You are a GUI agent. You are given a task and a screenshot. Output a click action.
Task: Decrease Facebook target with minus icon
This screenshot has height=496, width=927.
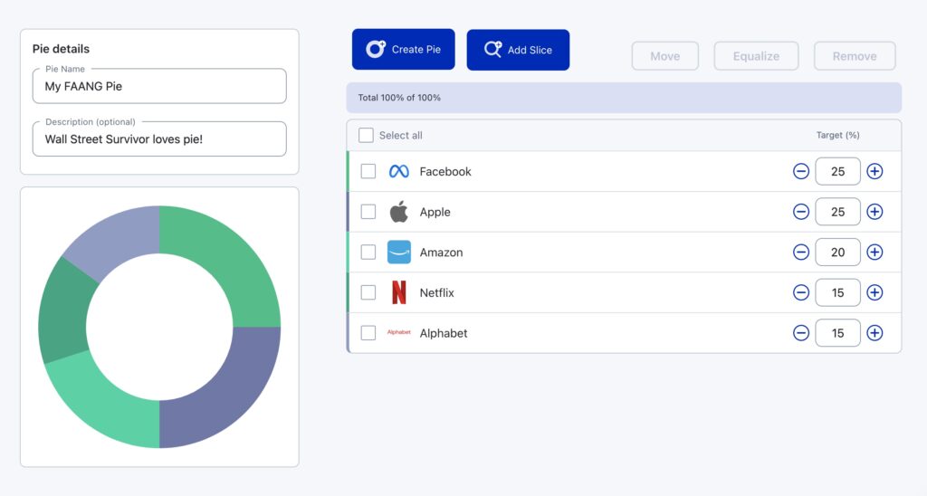[x=801, y=171]
